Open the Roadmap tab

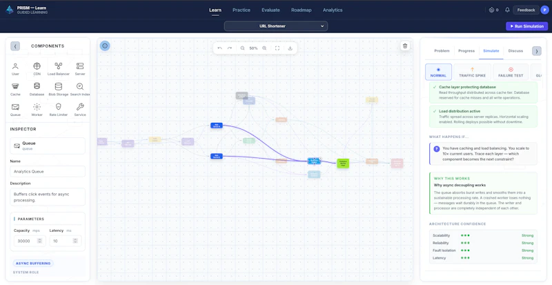[302, 10]
